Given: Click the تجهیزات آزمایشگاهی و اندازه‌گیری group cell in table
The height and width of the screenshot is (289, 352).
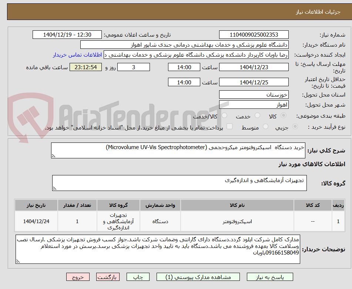Looking at the screenshot, I should pos(118,221).
